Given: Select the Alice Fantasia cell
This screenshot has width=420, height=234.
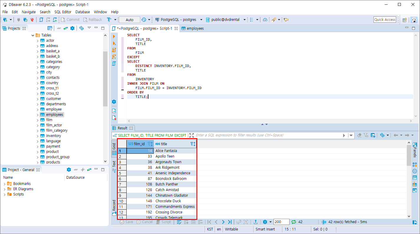Looking at the screenshot, I should pyautogui.click(x=175, y=151).
